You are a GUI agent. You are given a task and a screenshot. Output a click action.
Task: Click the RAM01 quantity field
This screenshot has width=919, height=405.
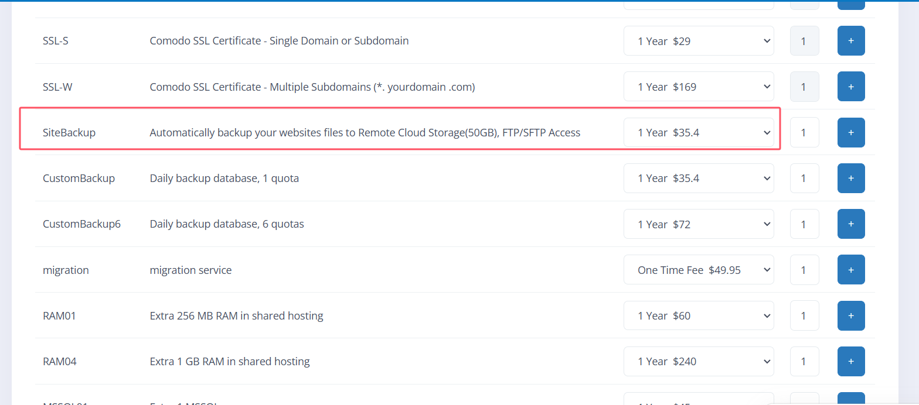[804, 315]
